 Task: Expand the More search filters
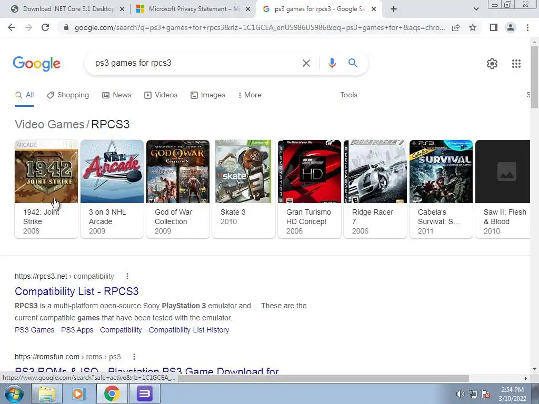pos(249,95)
